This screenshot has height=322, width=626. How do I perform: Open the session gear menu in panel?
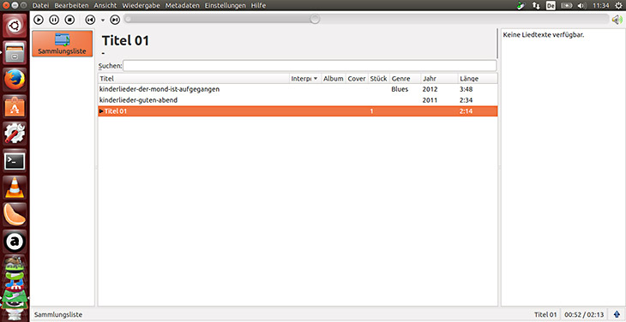(618, 6)
